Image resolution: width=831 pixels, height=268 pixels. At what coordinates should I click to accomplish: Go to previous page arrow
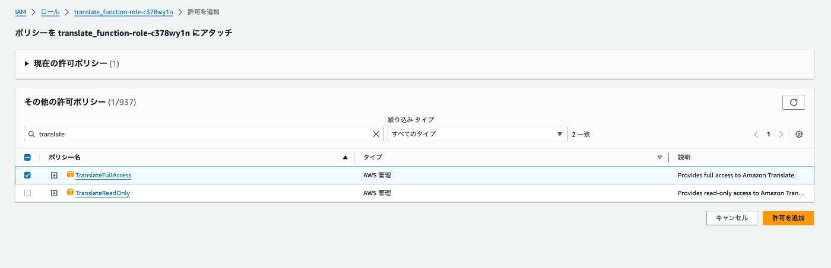coord(756,134)
